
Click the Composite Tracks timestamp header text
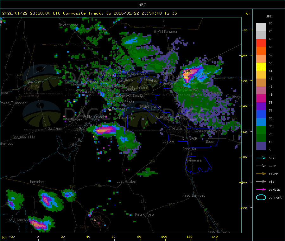point(89,13)
